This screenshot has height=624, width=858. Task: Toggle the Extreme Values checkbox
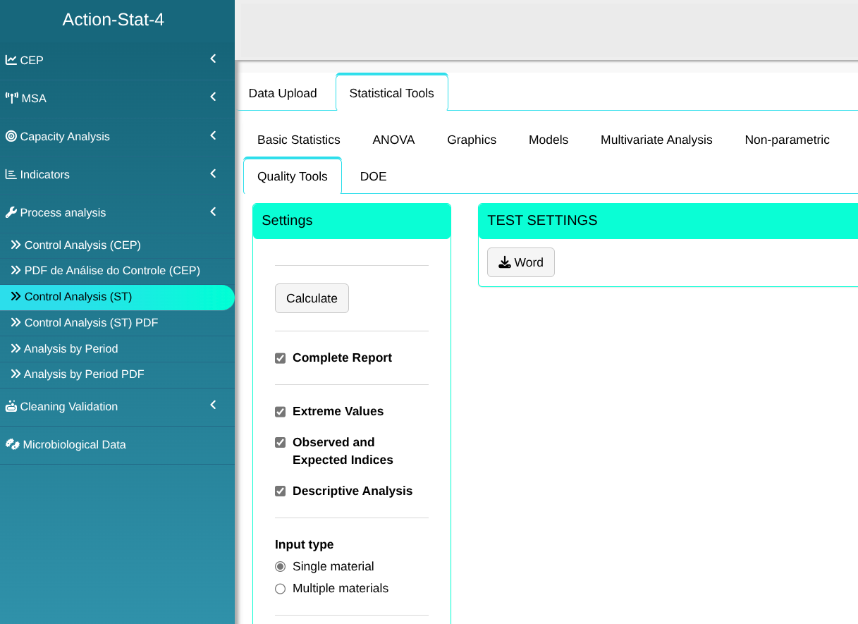pos(281,412)
